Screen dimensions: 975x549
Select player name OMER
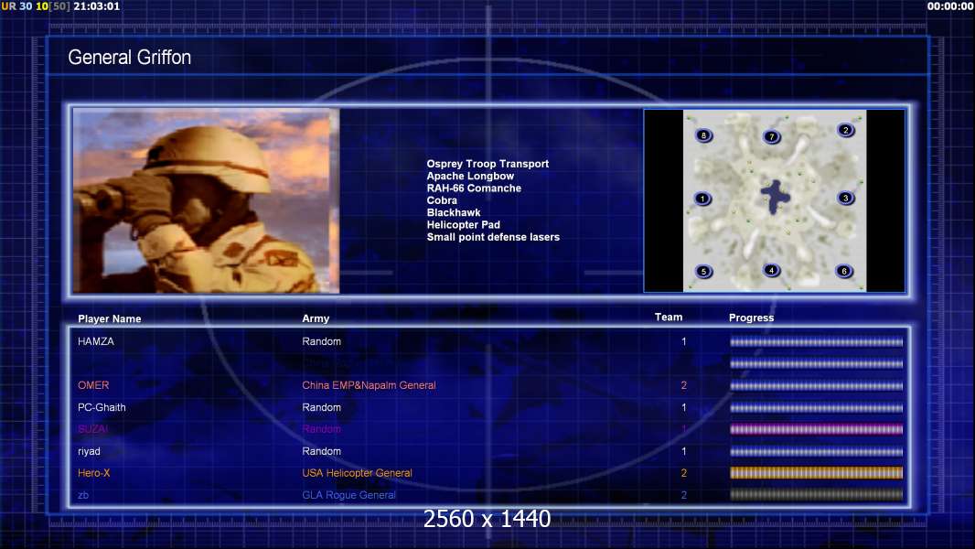(x=93, y=385)
